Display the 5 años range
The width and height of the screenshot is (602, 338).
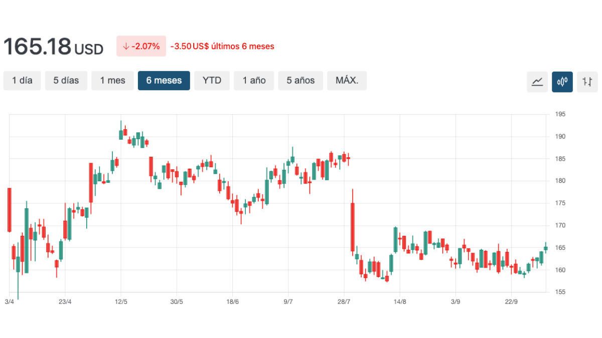[300, 81]
